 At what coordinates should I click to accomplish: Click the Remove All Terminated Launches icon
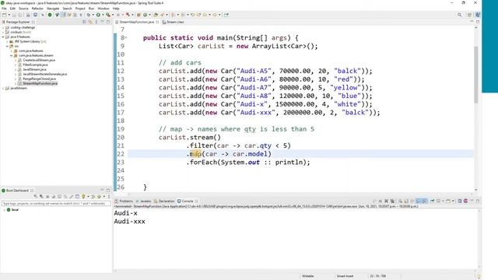coord(392,201)
